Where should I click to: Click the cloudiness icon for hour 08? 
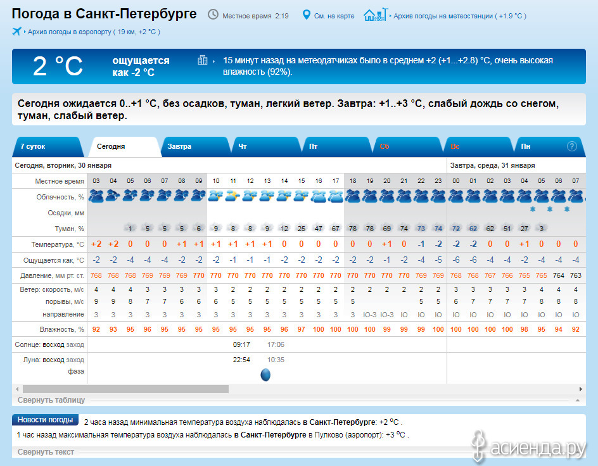[x=182, y=196]
